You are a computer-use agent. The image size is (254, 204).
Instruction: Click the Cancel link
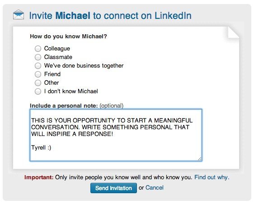click(155, 188)
